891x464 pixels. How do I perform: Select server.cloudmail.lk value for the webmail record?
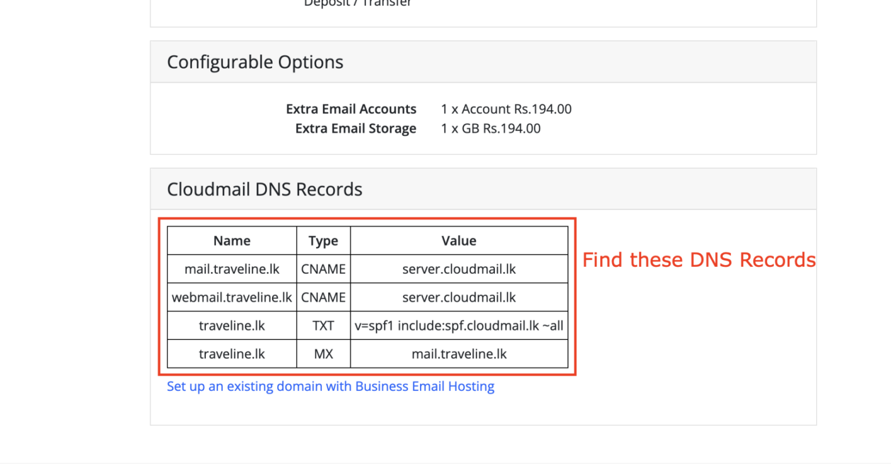[459, 298]
